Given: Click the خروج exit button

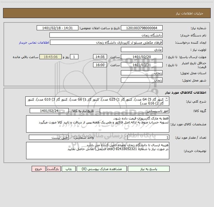Looking at the screenshot, I should (x=38, y=169).
